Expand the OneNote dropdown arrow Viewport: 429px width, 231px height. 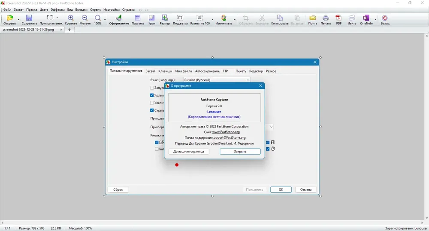(375, 20)
